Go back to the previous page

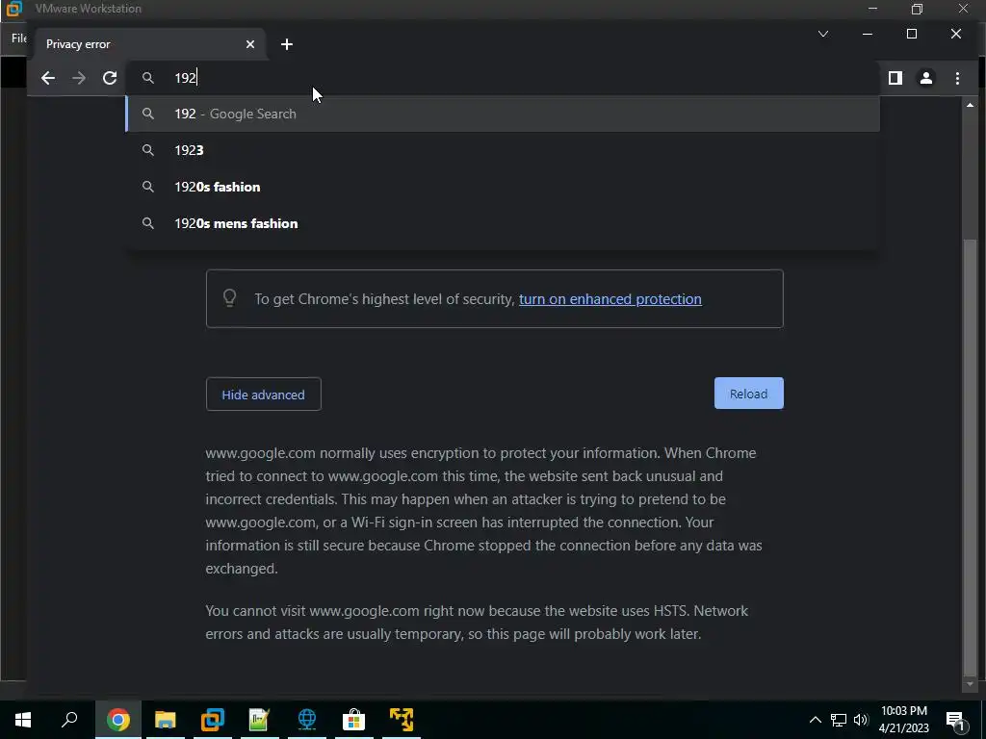tap(48, 78)
